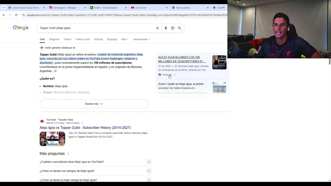Image resolution: width=331 pixels, height=186 pixels.
Task: Open options next to Más preguntas
Action: pyautogui.click(x=68, y=154)
